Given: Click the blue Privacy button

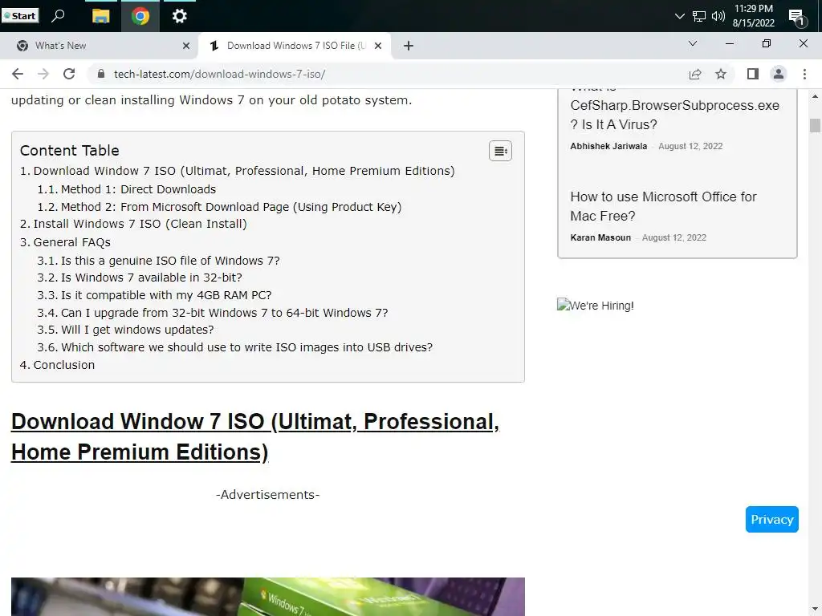Looking at the screenshot, I should pos(771,519).
